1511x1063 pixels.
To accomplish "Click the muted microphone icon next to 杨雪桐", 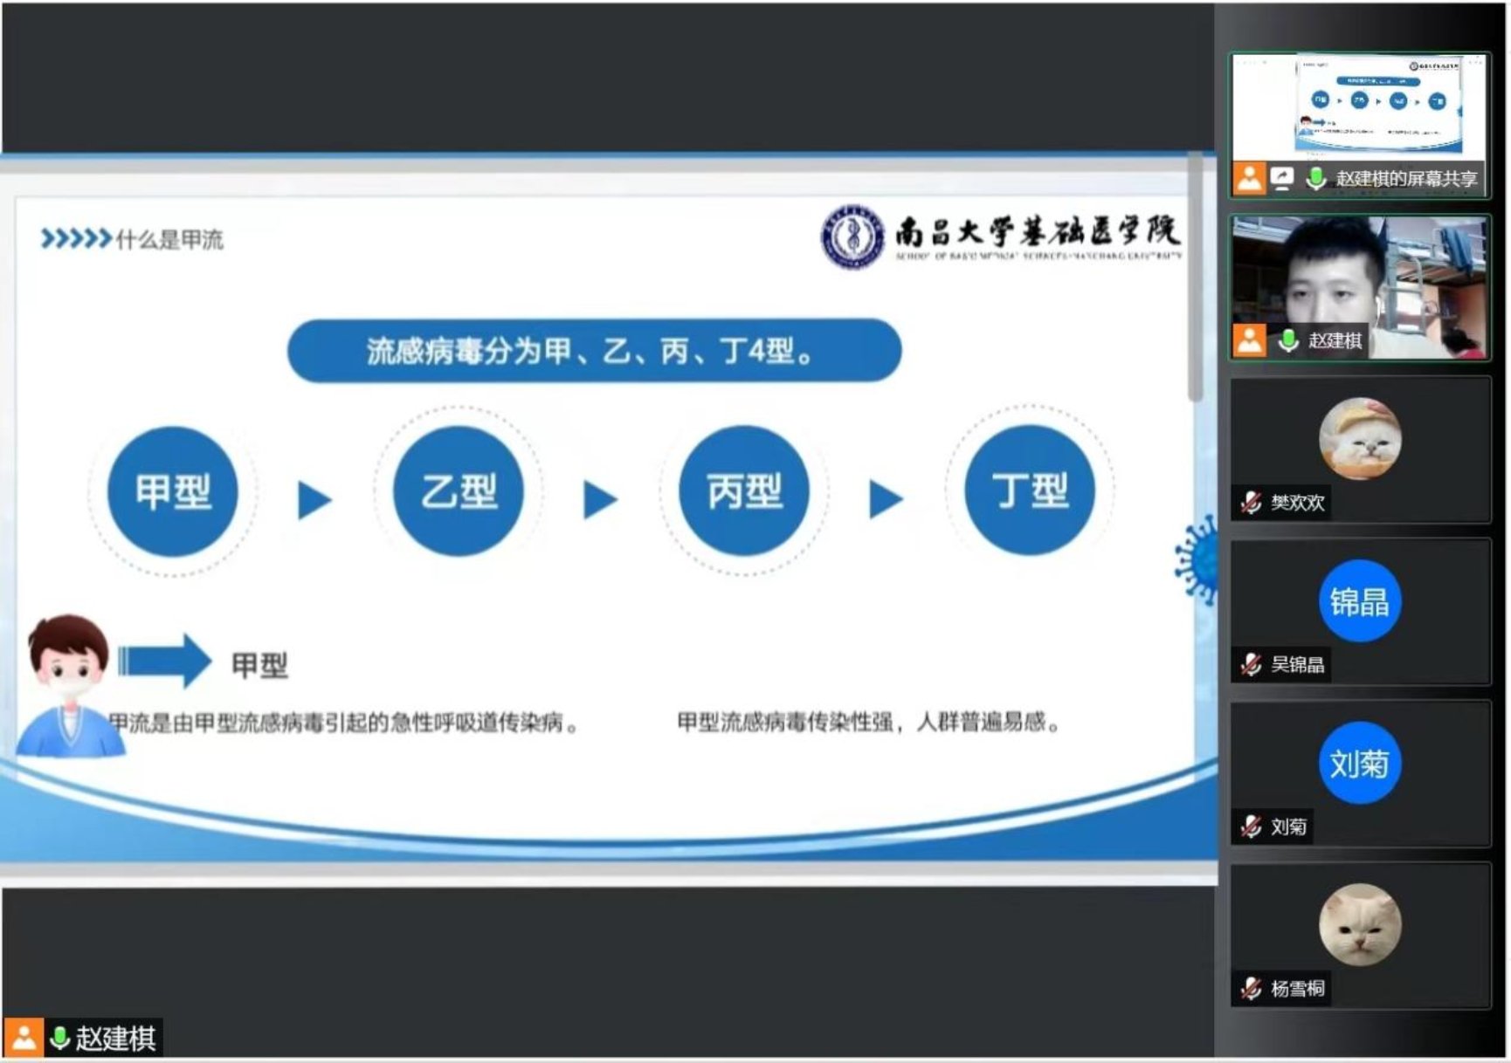I will 1251,988.
